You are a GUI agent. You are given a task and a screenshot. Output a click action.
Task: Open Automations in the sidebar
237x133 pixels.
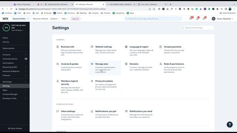8,63
